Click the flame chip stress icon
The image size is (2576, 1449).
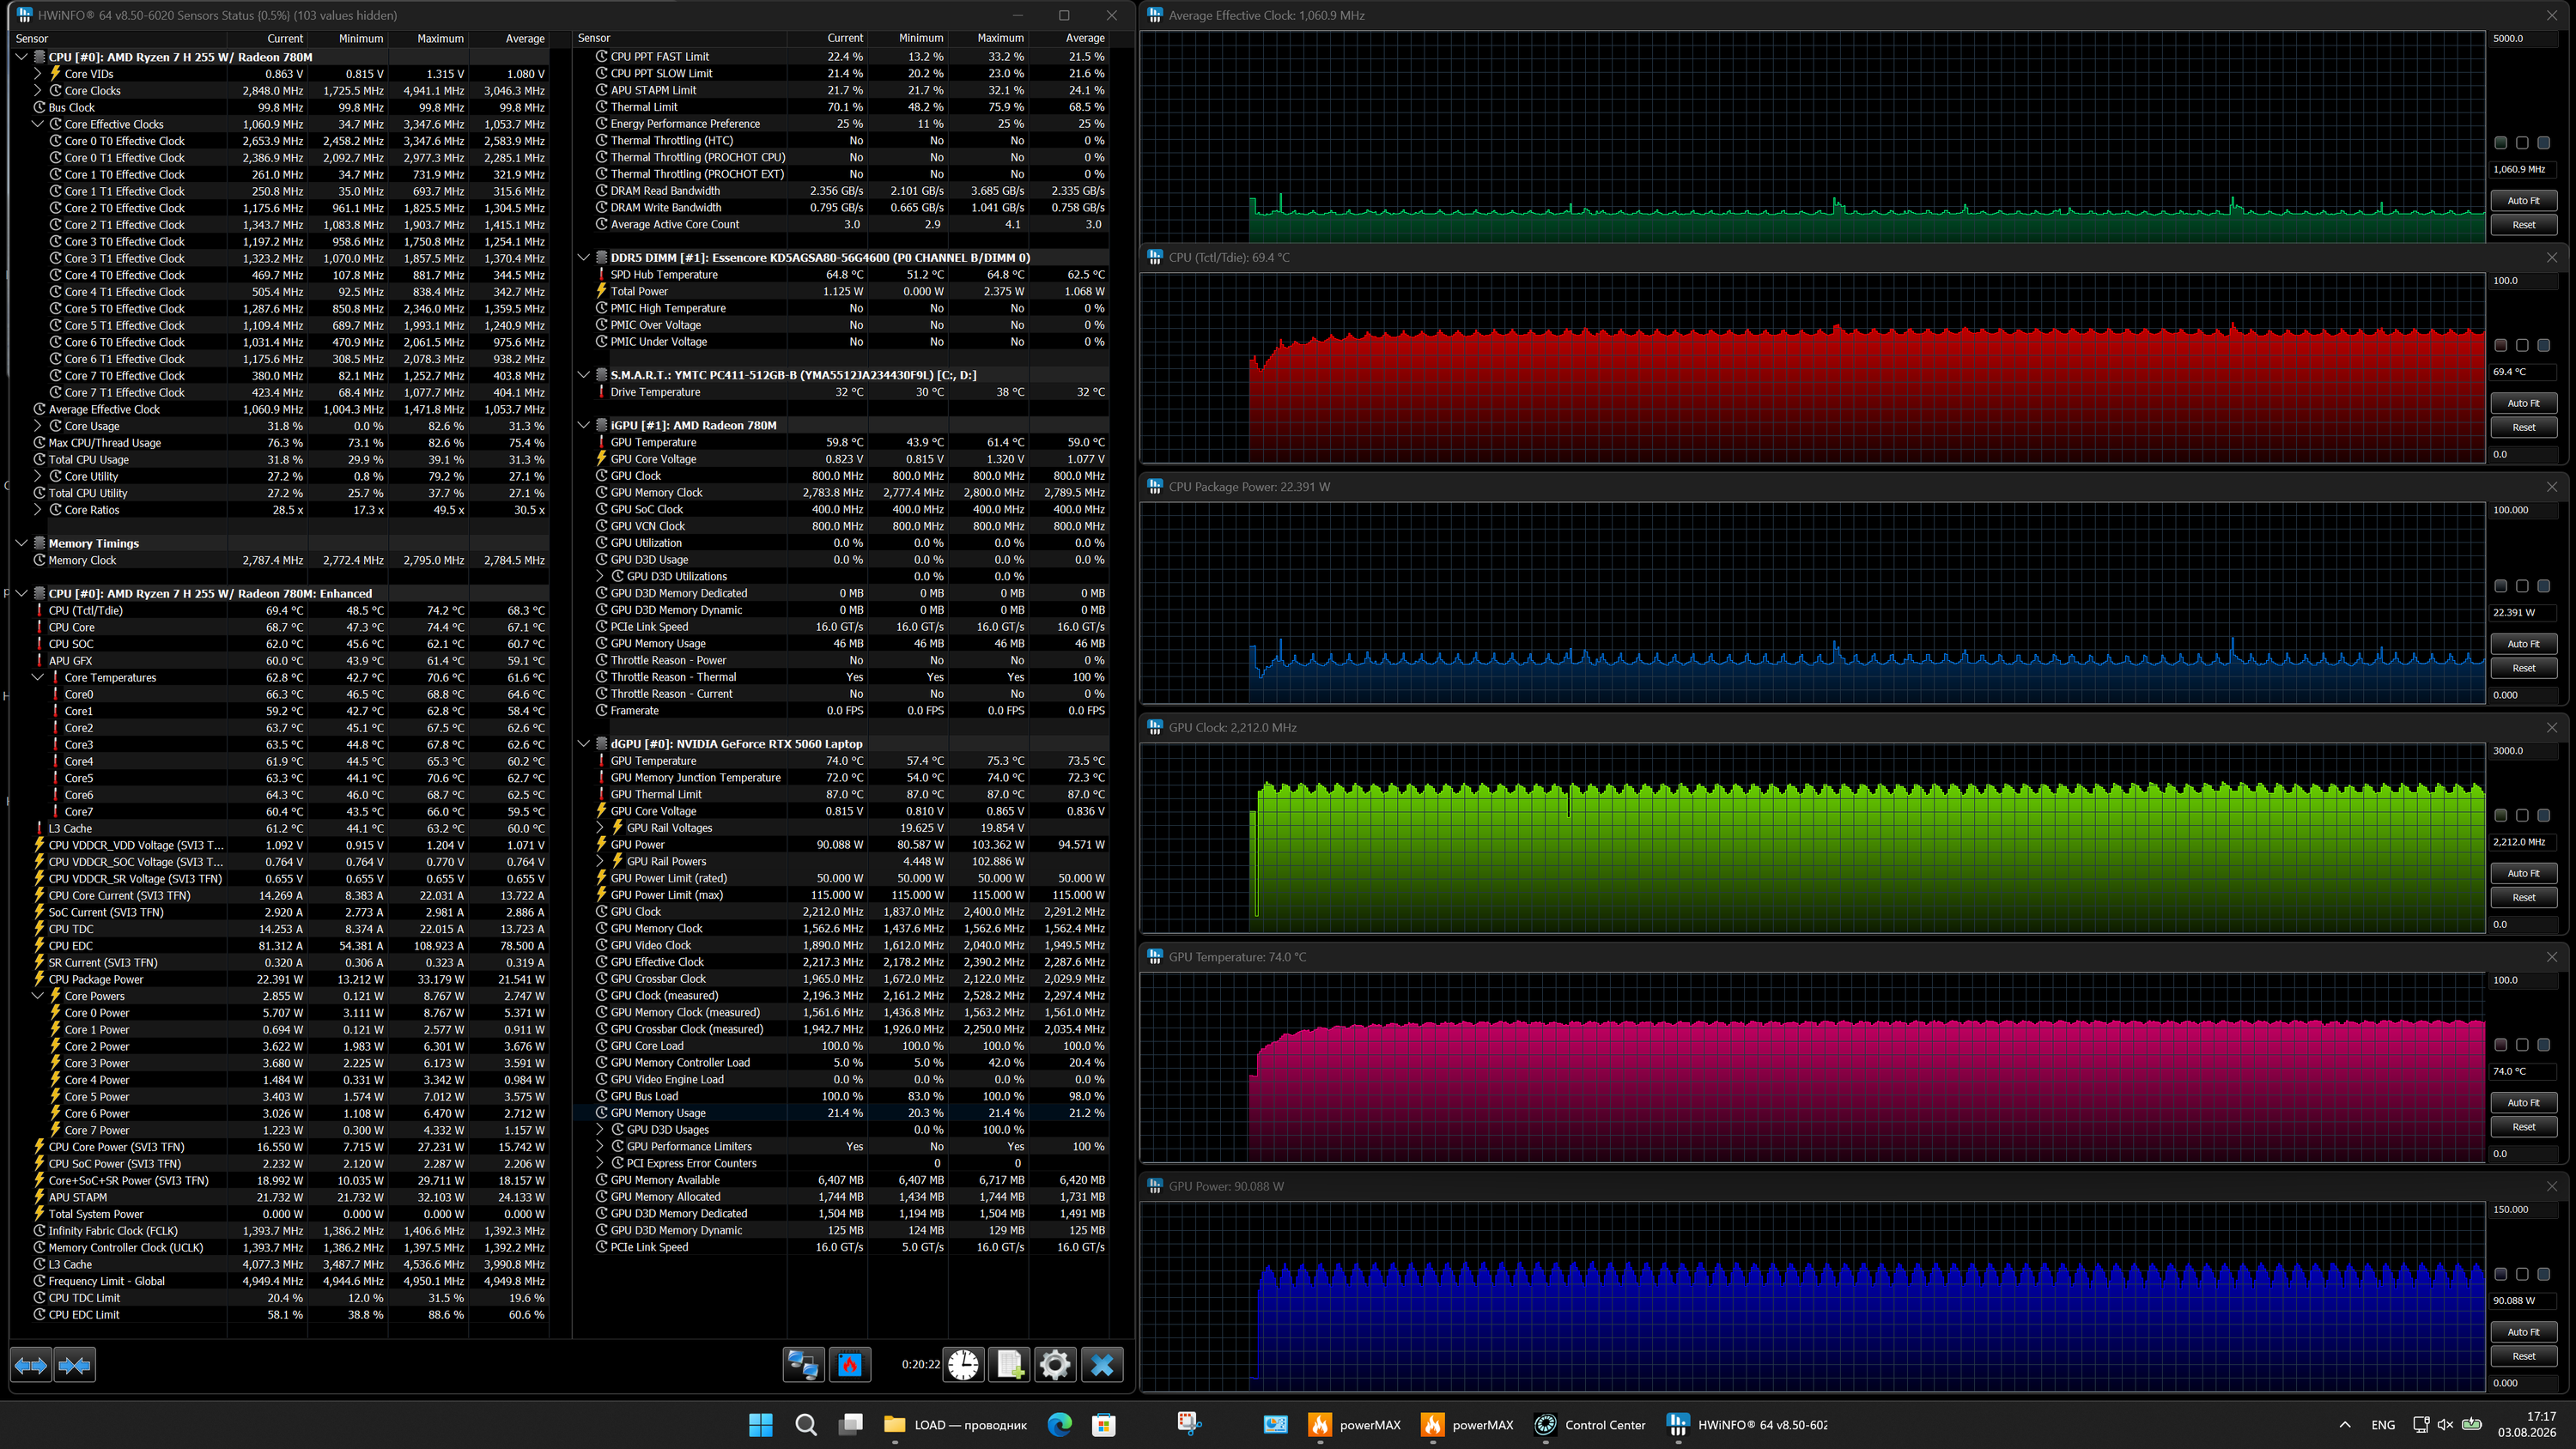click(850, 1364)
